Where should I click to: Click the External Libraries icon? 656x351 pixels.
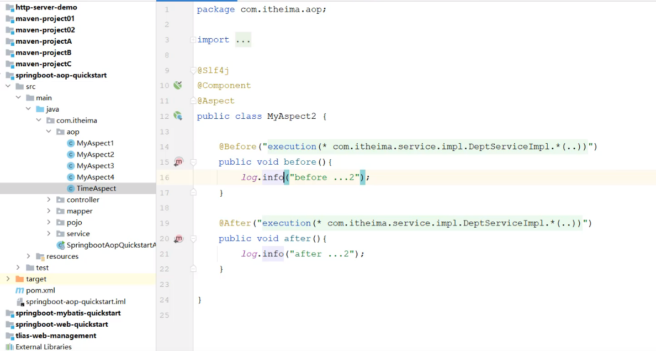[11, 347]
